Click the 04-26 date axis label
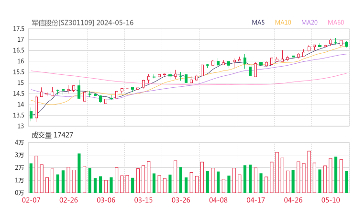354x211 pixels. coord(293,200)
